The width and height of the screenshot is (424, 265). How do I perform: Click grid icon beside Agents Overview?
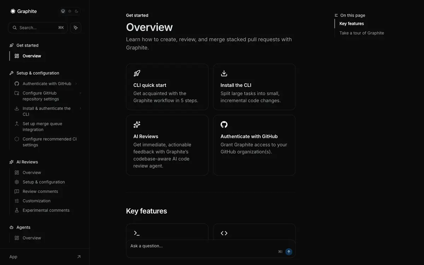(17, 238)
